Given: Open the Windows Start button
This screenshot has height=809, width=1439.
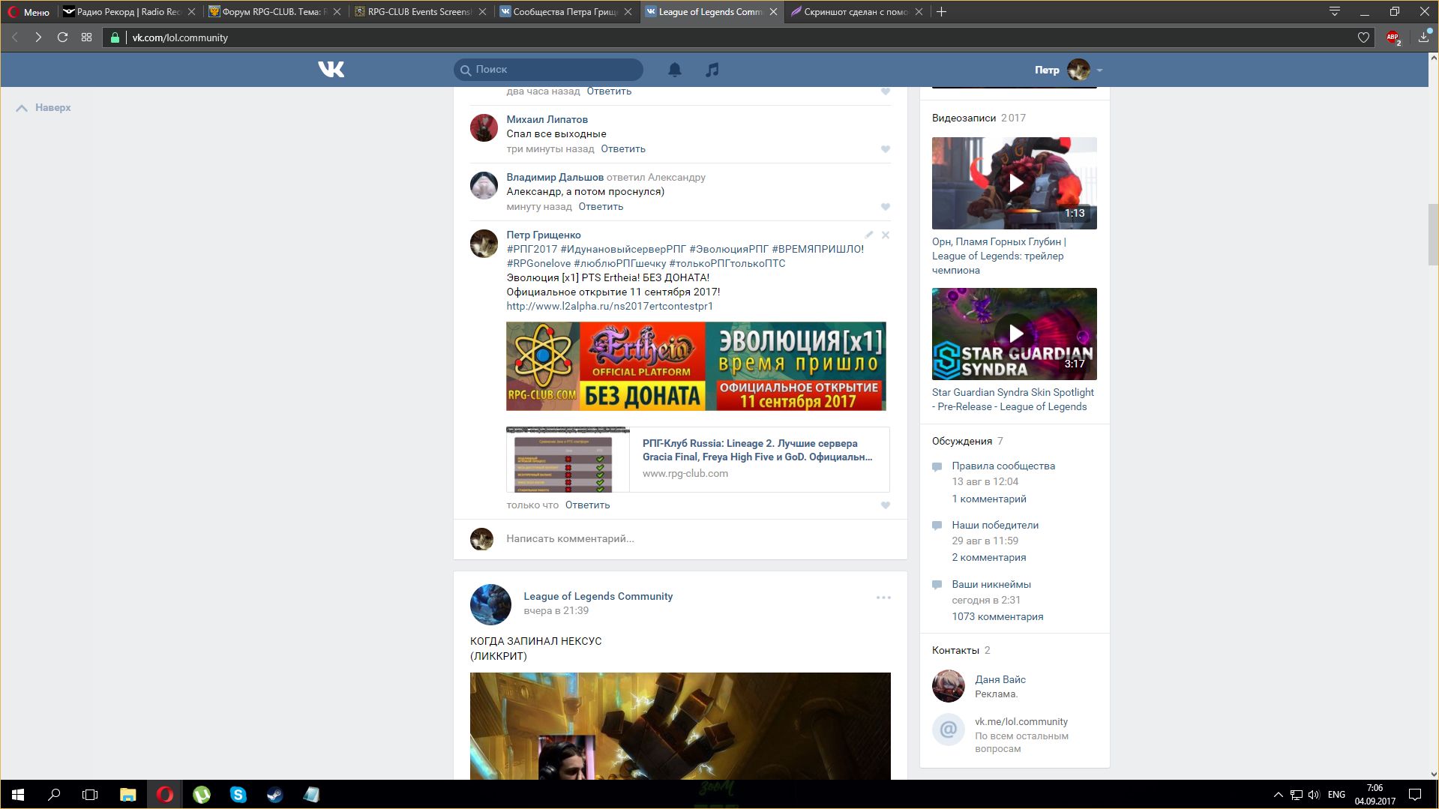Looking at the screenshot, I should (x=18, y=794).
